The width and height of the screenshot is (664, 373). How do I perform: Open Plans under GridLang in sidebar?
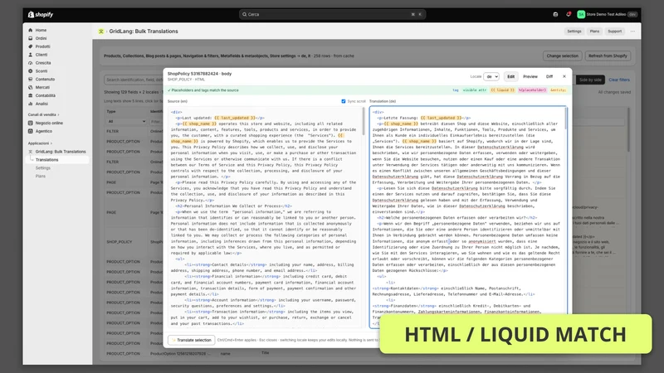click(40, 176)
